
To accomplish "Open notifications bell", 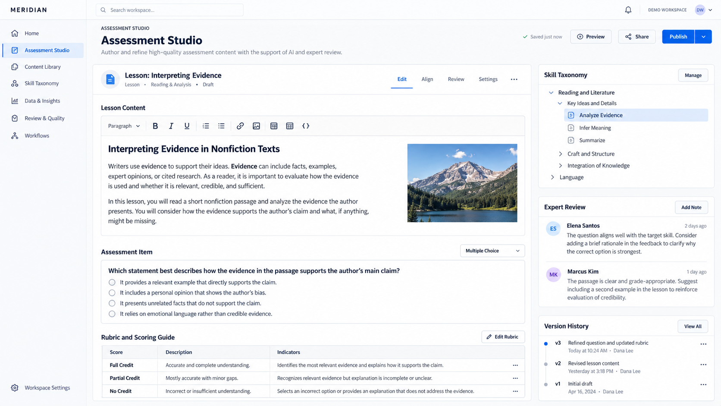I will click(628, 10).
